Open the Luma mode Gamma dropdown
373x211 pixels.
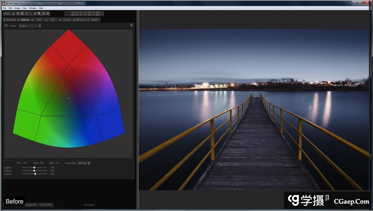point(83,163)
